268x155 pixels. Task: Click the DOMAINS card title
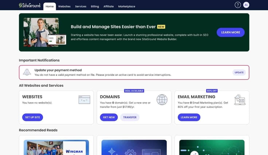[x=110, y=97]
